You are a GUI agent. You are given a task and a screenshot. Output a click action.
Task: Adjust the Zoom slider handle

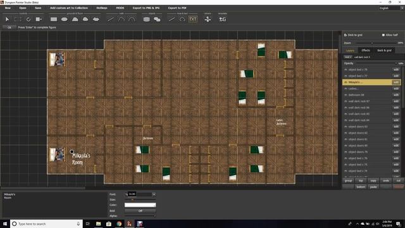[x=372, y=43]
